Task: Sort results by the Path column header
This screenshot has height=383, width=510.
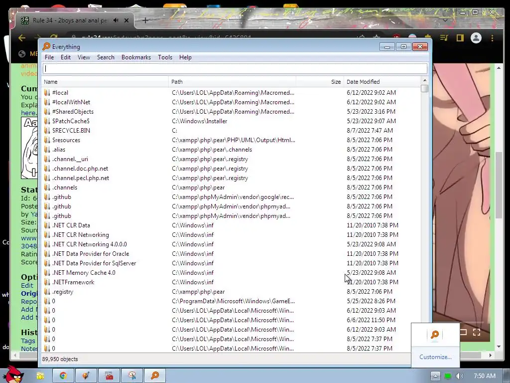Action: point(232,82)
